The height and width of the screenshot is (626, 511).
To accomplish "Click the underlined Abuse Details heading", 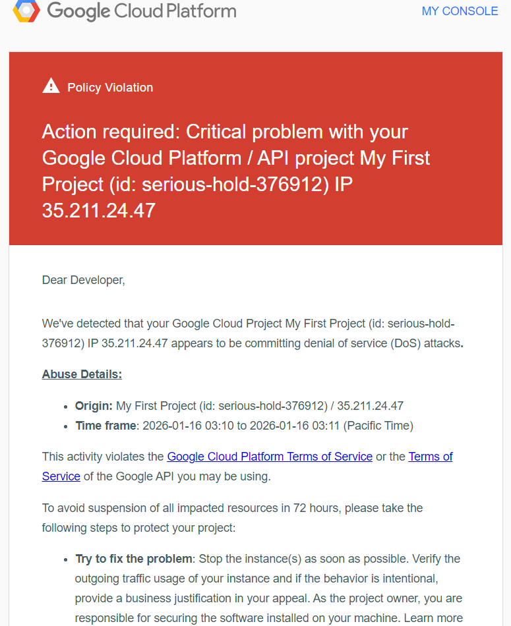I will point(82,374).
